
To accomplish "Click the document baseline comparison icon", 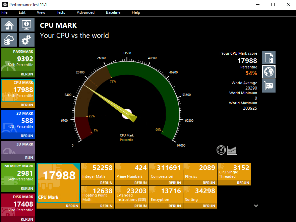I will [x=269, y=58].
